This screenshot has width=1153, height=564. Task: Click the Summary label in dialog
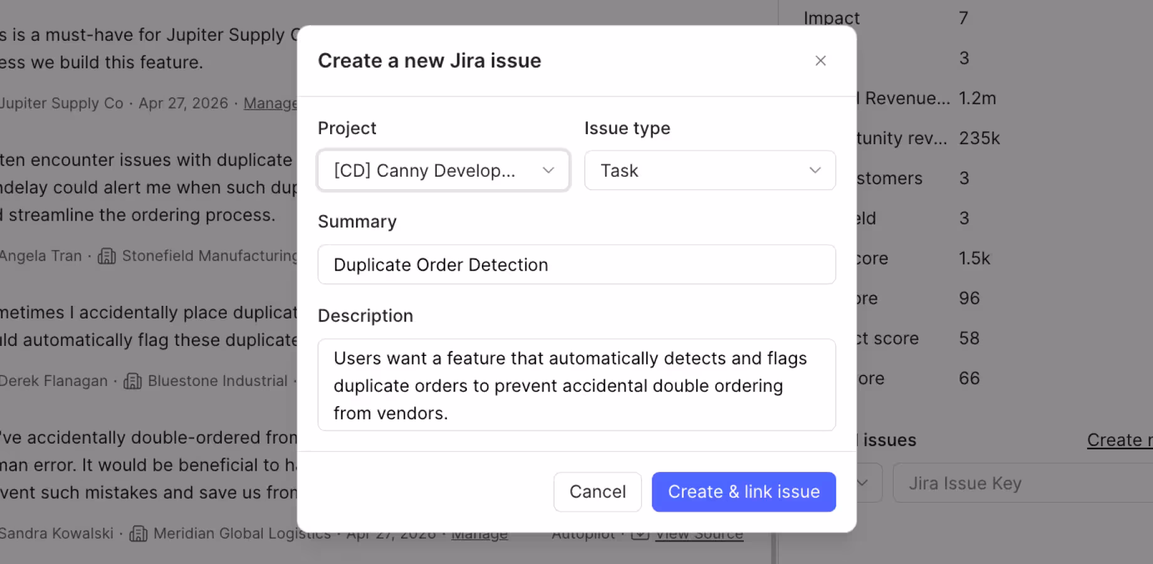tap(357, 222)
